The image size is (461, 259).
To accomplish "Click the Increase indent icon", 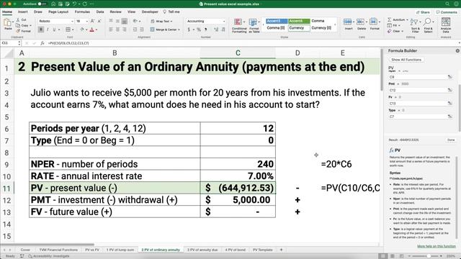I will [142, 29].
